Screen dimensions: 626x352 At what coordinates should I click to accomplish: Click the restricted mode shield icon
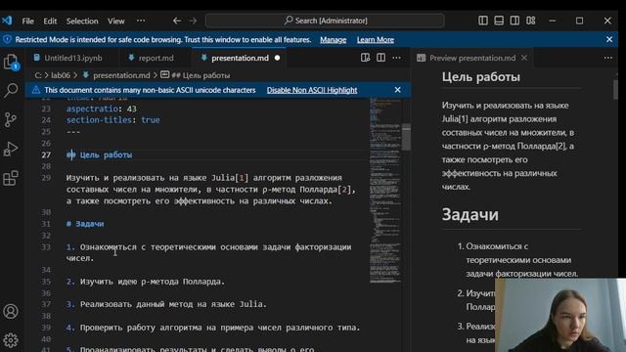click(x=8, y=39)
